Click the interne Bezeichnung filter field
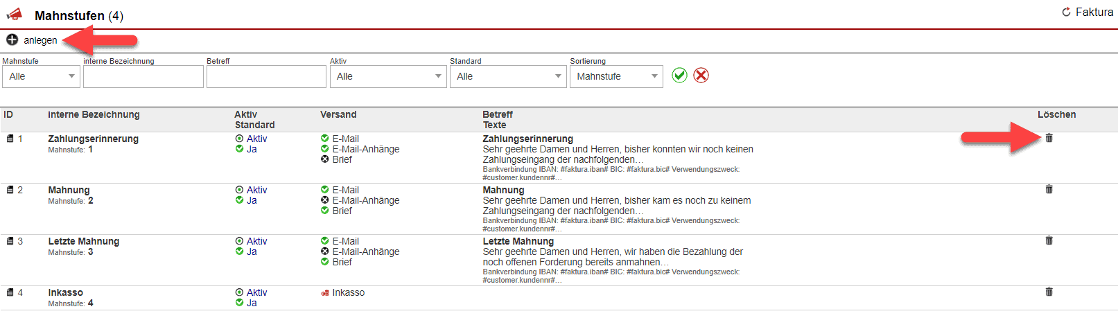The height and width of the screenshot is (318, 1118). pos(143,76)
